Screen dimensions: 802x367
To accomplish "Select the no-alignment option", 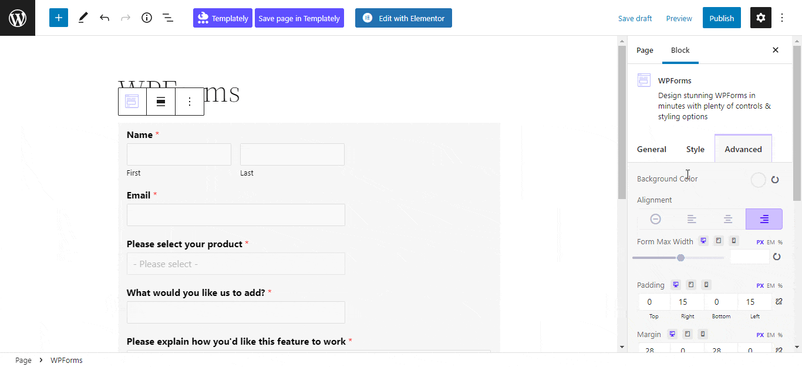I will (656, 219).
